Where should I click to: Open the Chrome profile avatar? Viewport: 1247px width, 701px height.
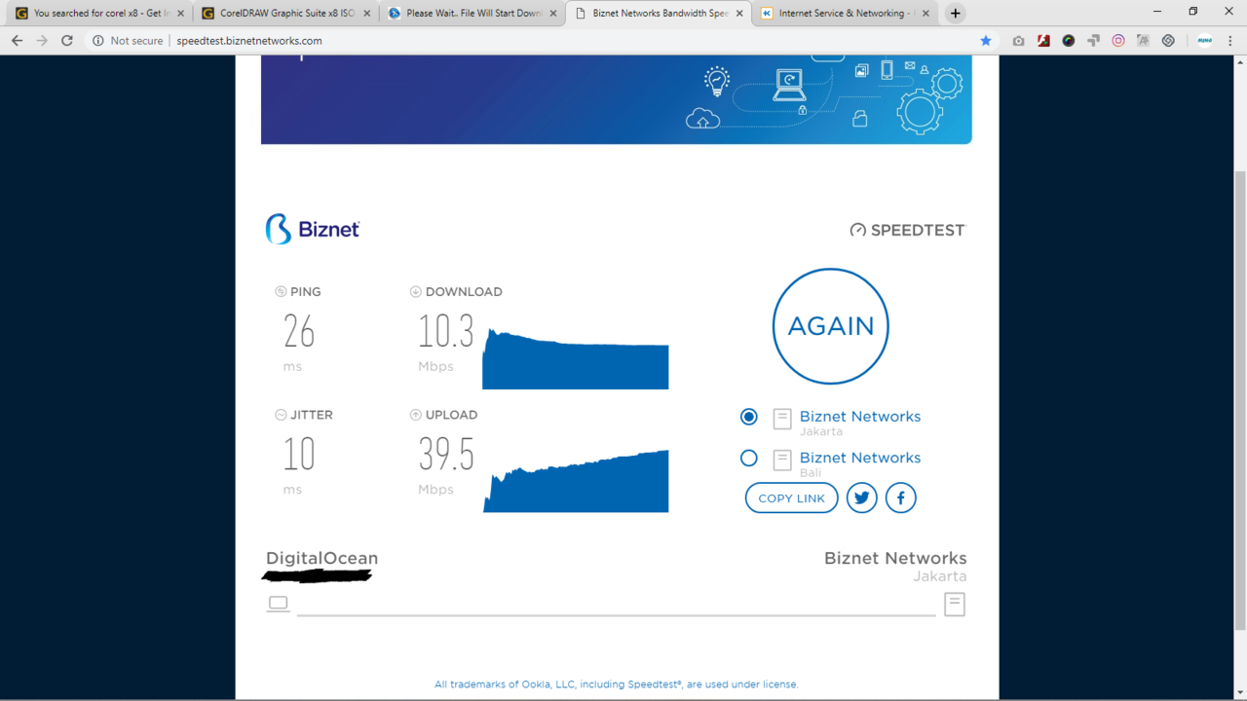[1205, 41]
